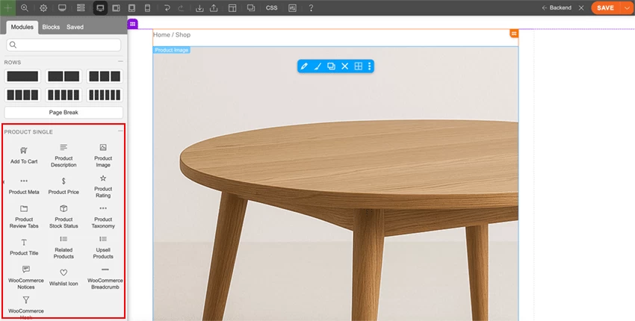This screenshot has height=321, width=635.
Task: Click the duplicate pages icon in top toolbar
Action: (x=251, y=7)
